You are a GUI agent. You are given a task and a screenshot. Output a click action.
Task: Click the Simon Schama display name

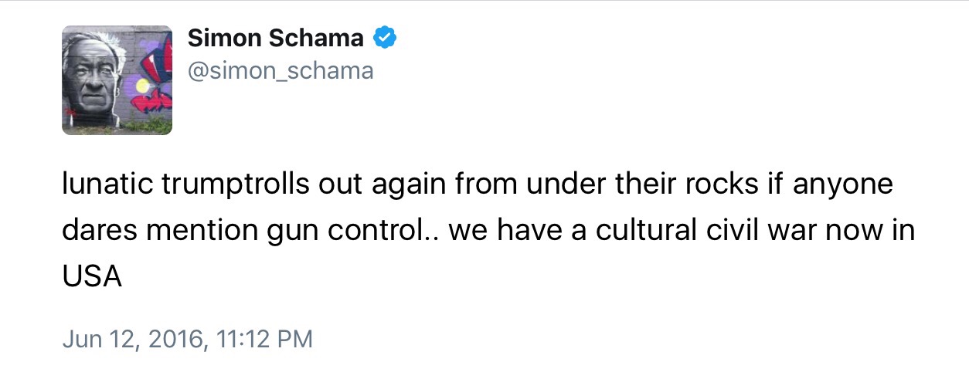277,37
